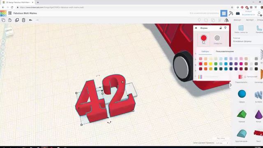The height and width of the screenshot is (148, 263).
Task: Click the multicolor stripes swatch
Action: pos(200,77)
